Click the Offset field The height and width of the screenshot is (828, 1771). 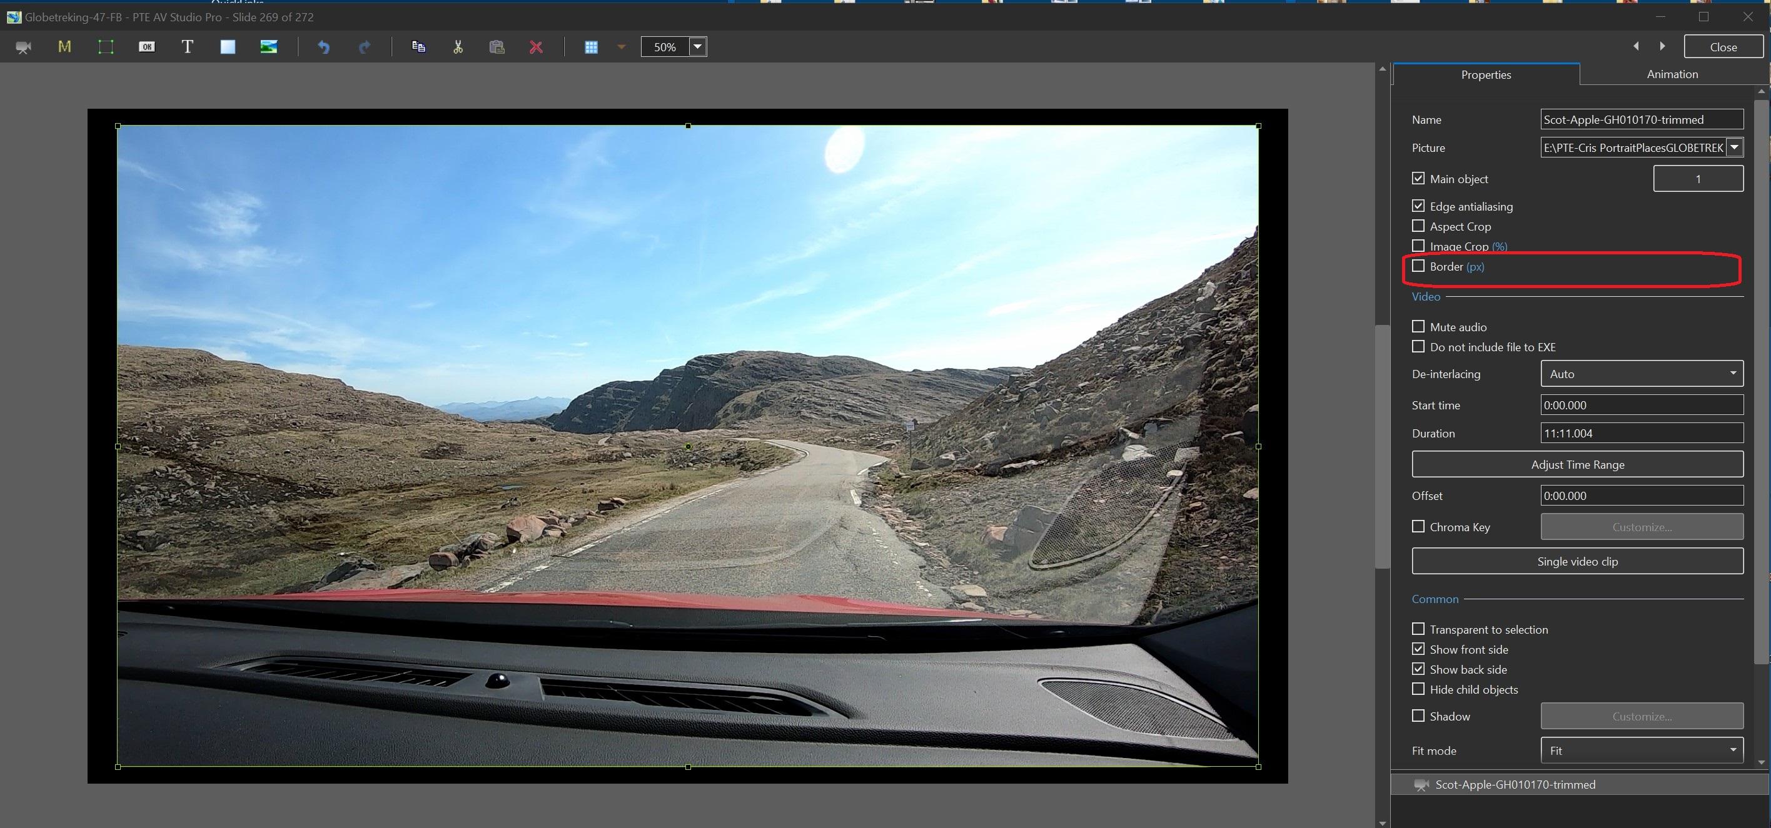coord(1642,496)
